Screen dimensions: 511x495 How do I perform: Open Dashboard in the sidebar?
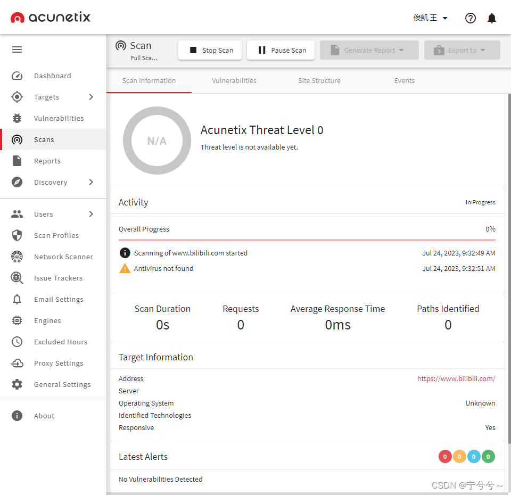pos(53,76)
